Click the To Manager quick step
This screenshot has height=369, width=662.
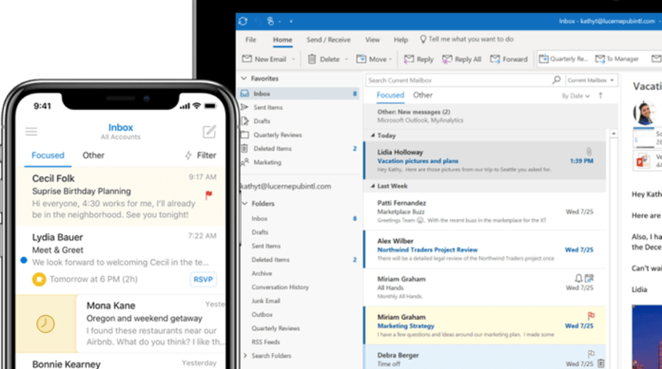click(x=617, y=59)
